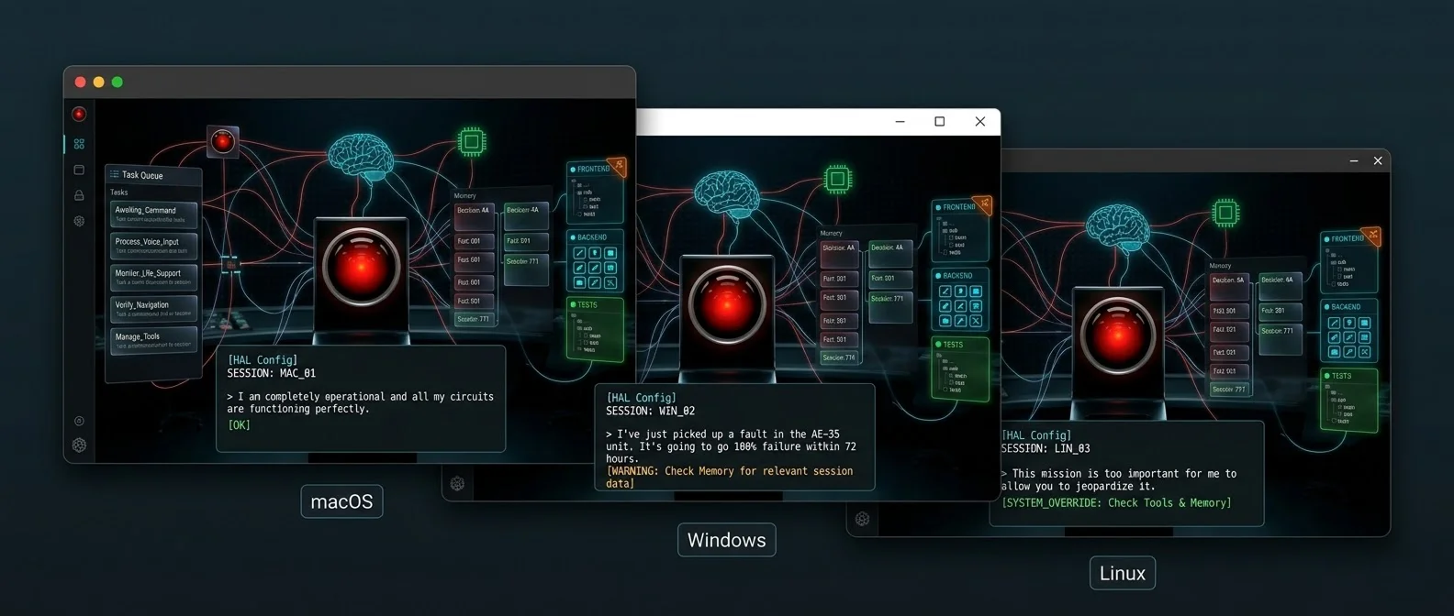The height and width of the screenshot is (616, 1454).
Task: Click the macOS label below the window
Action: point(341,501)
